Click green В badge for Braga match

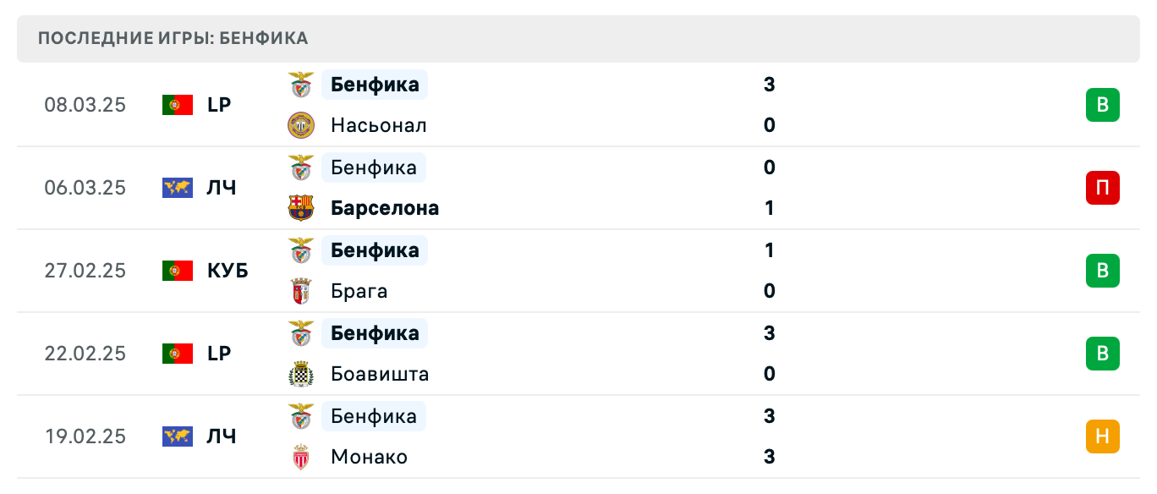coord(1102,271)
